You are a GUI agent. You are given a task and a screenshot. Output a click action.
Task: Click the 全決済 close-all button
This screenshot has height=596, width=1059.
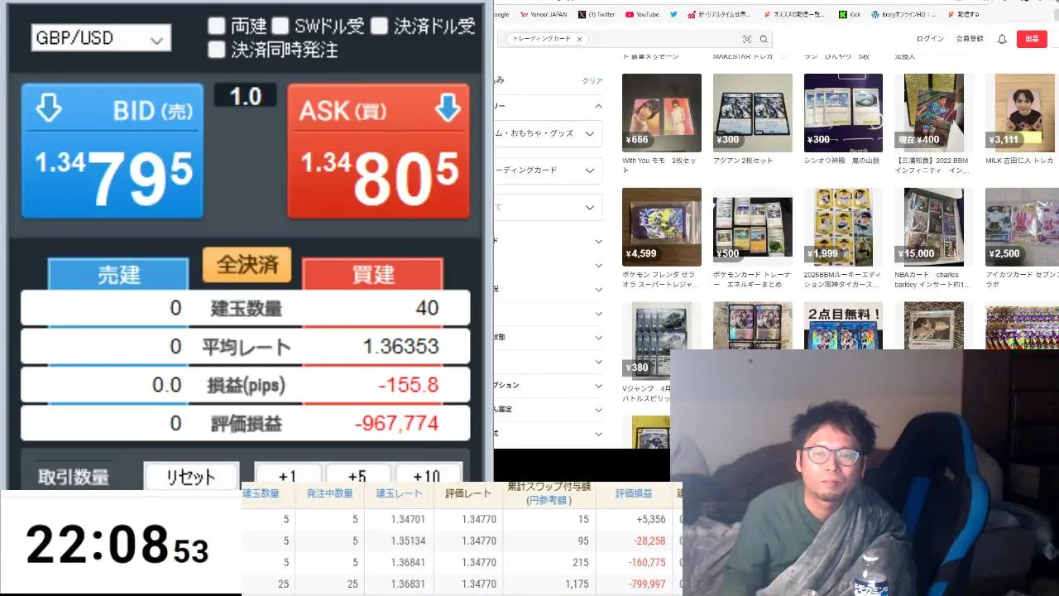coord(247,265)
